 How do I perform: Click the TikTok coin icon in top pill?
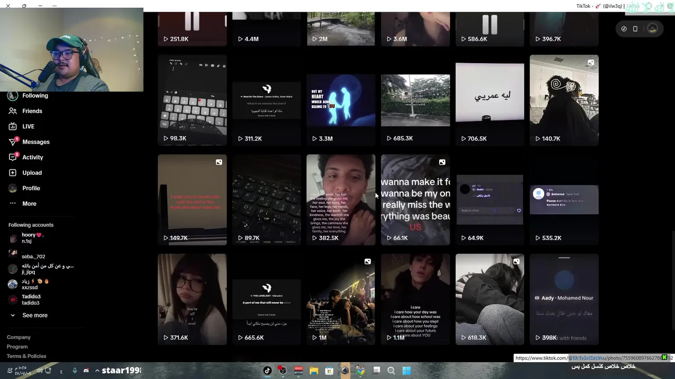624,29
